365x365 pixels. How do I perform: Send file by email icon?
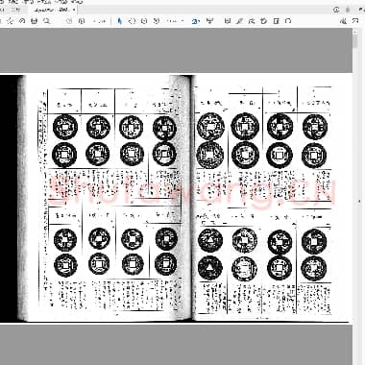click(355, 21)
